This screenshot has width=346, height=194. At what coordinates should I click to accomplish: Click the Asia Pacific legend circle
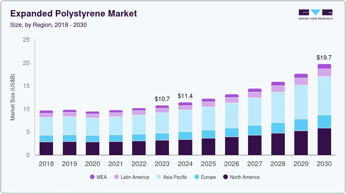pos(159,177)
